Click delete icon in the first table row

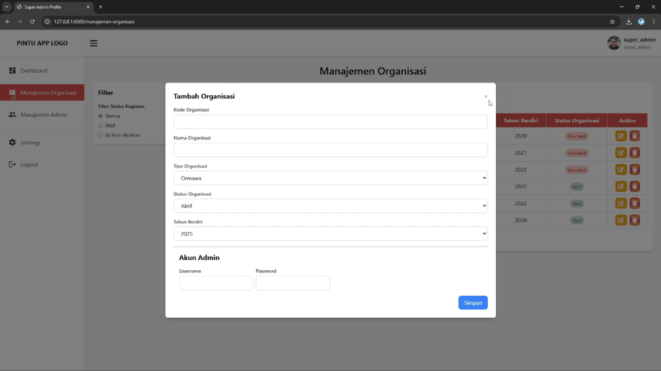pyautogui.click(x=635, y=136)
